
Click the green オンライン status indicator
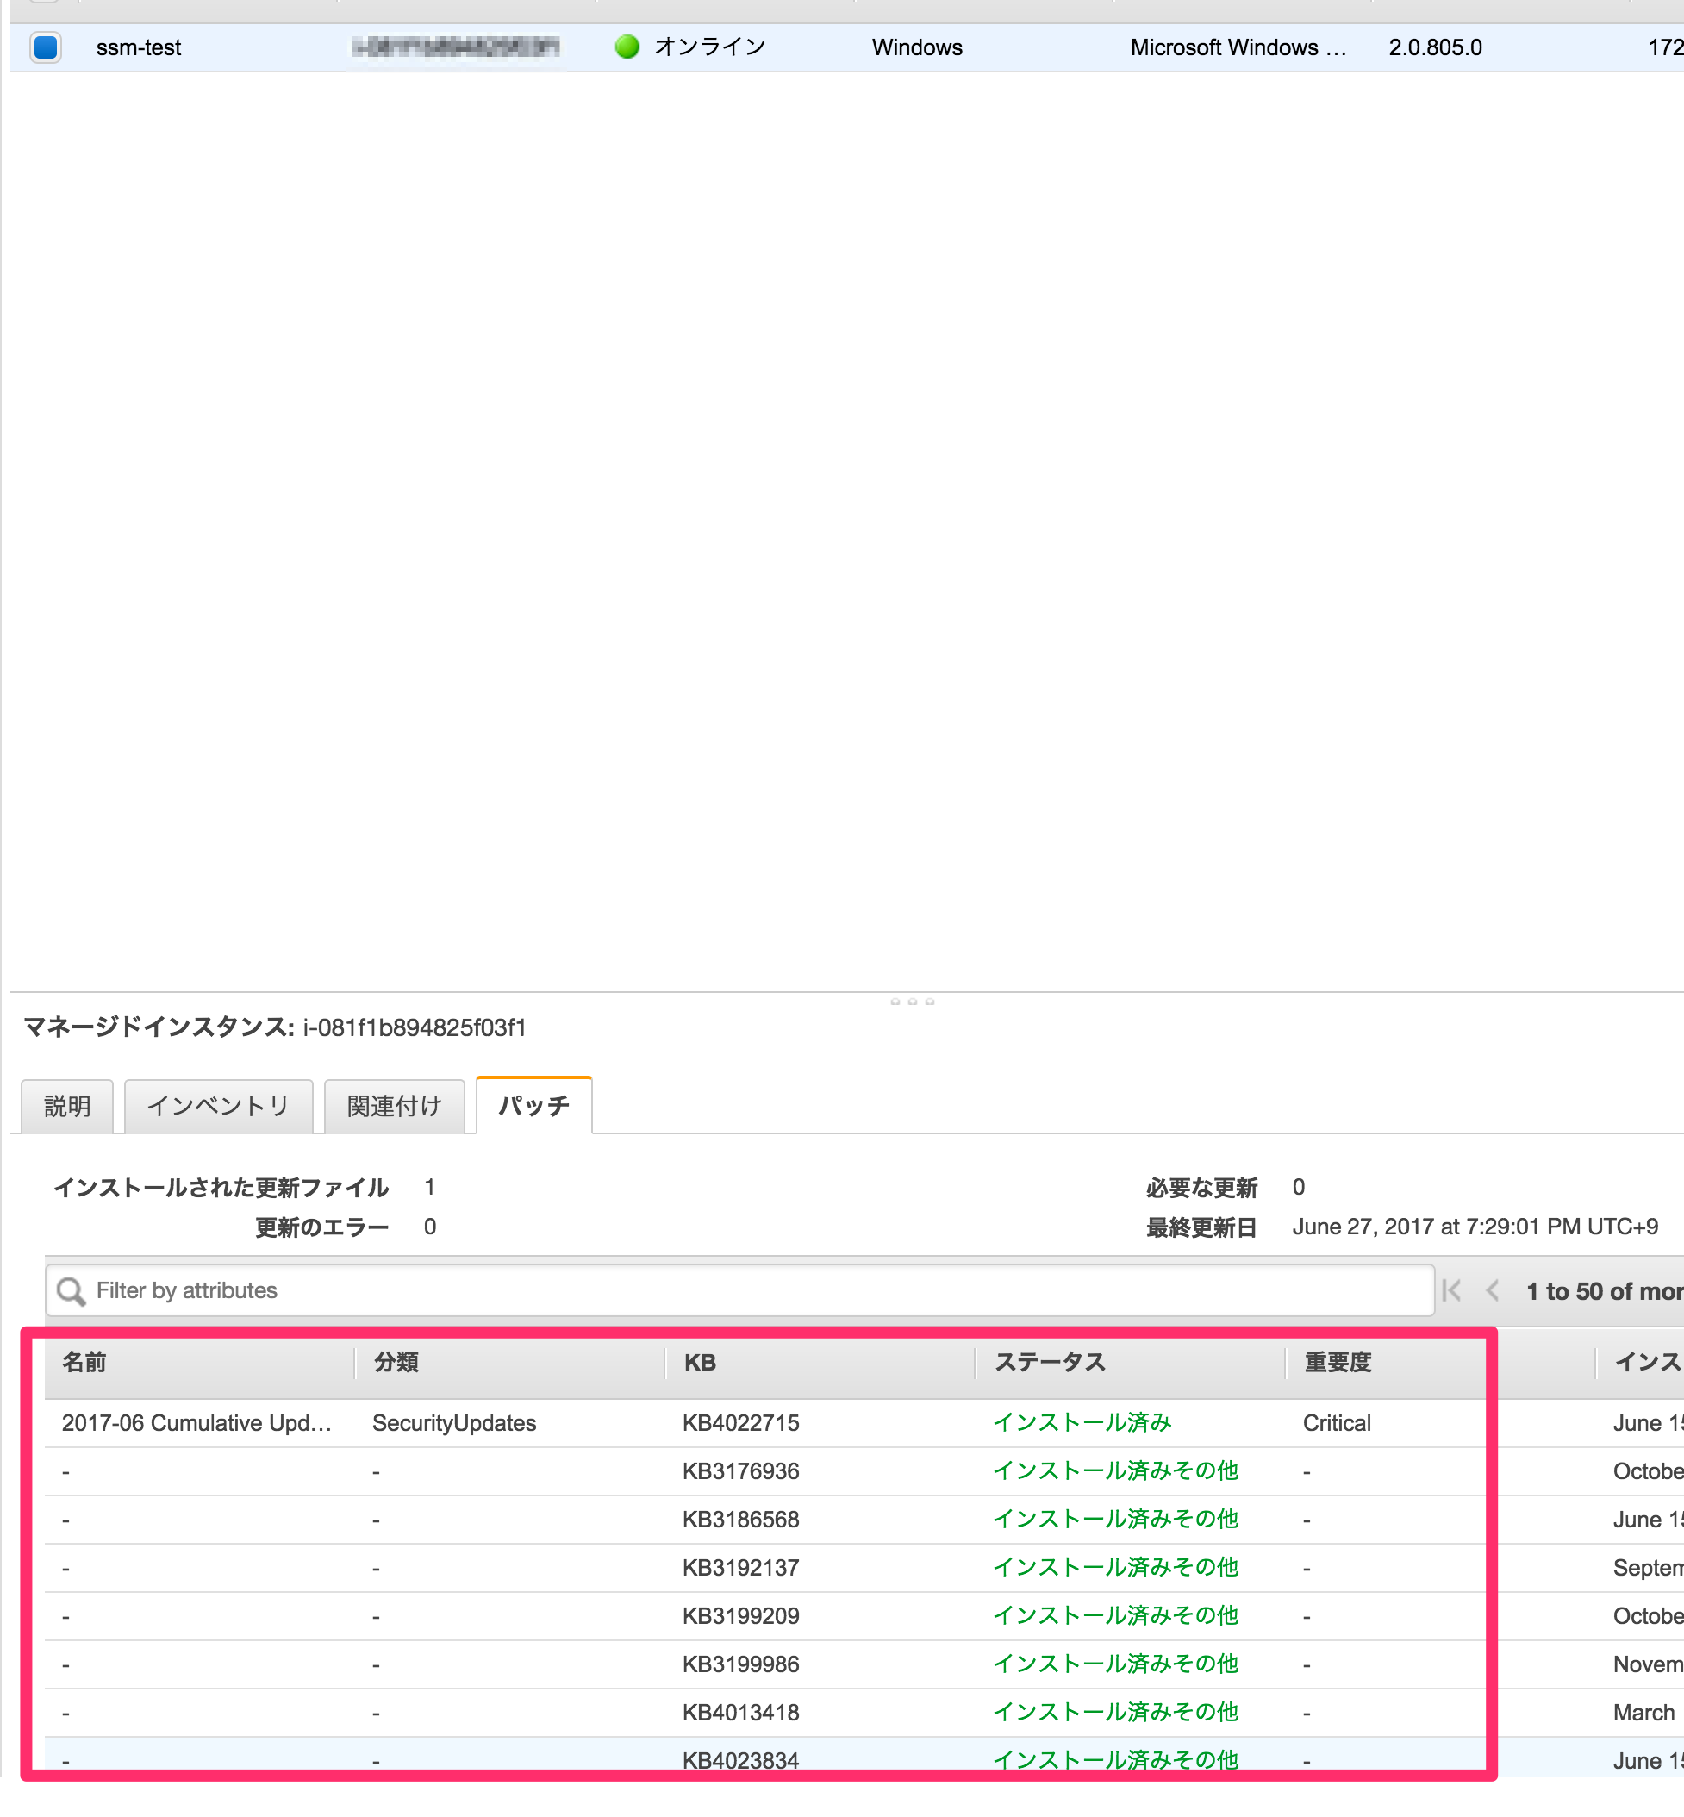point(628,47)
